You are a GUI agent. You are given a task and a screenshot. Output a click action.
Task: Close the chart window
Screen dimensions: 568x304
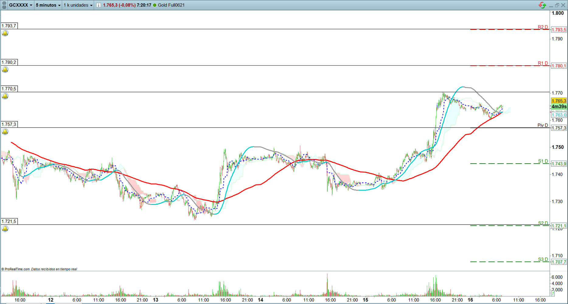point(563,5)
